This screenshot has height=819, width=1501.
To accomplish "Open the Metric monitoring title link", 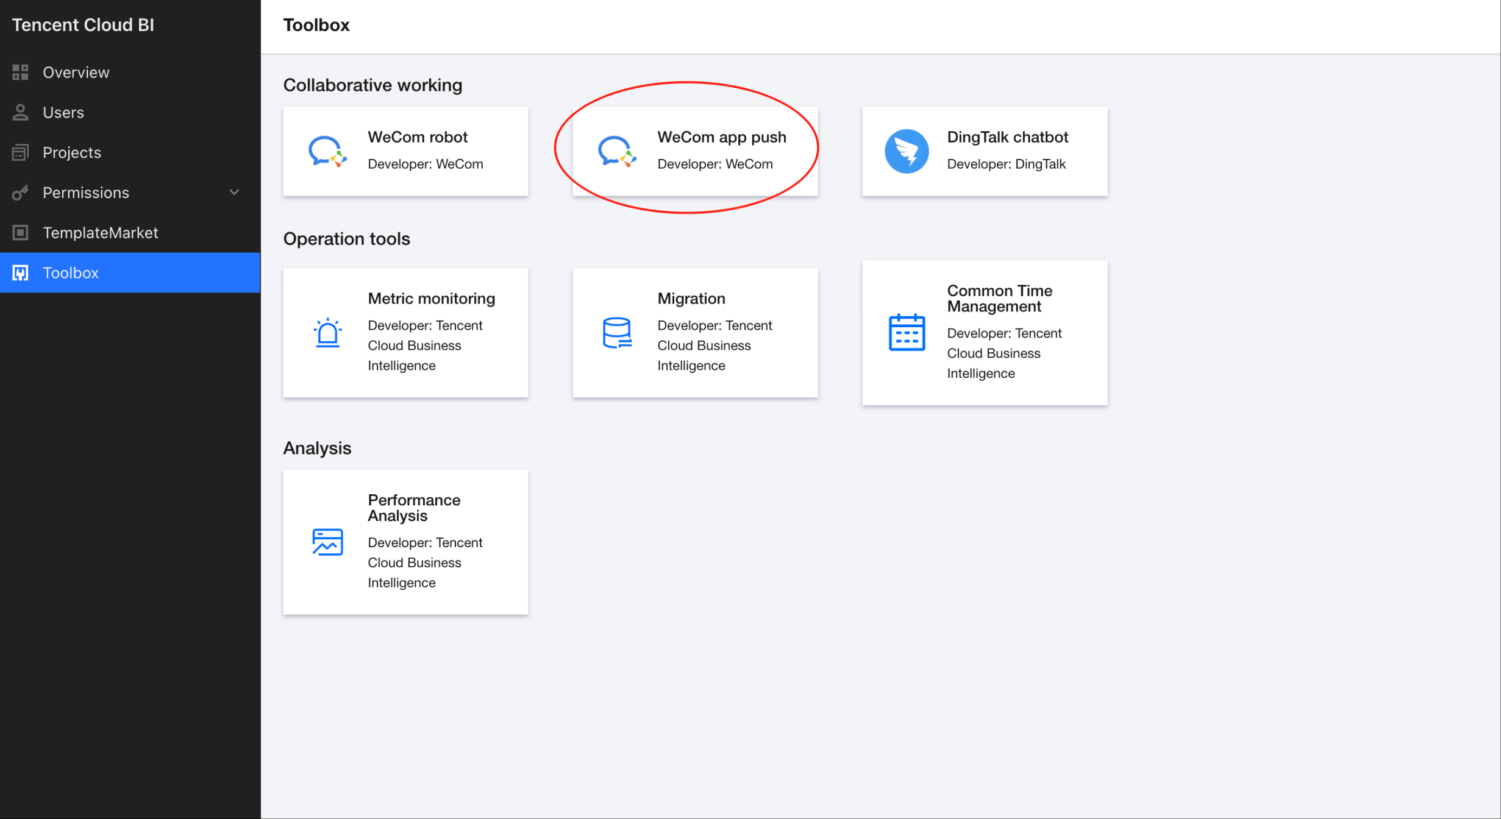I will point(431,299).
